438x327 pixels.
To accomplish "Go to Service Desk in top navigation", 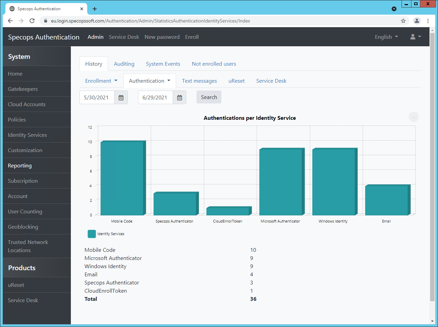I will point(124,37).
